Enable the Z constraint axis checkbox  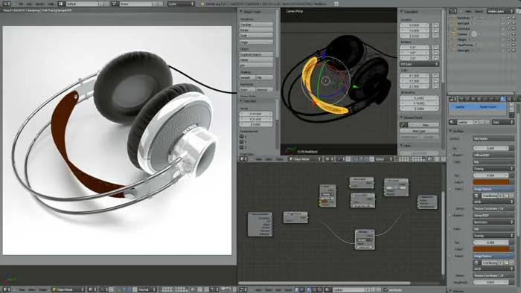tap(242, 147)
